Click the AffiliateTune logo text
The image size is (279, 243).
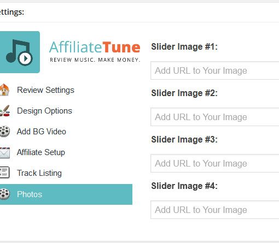coord(95,47)
